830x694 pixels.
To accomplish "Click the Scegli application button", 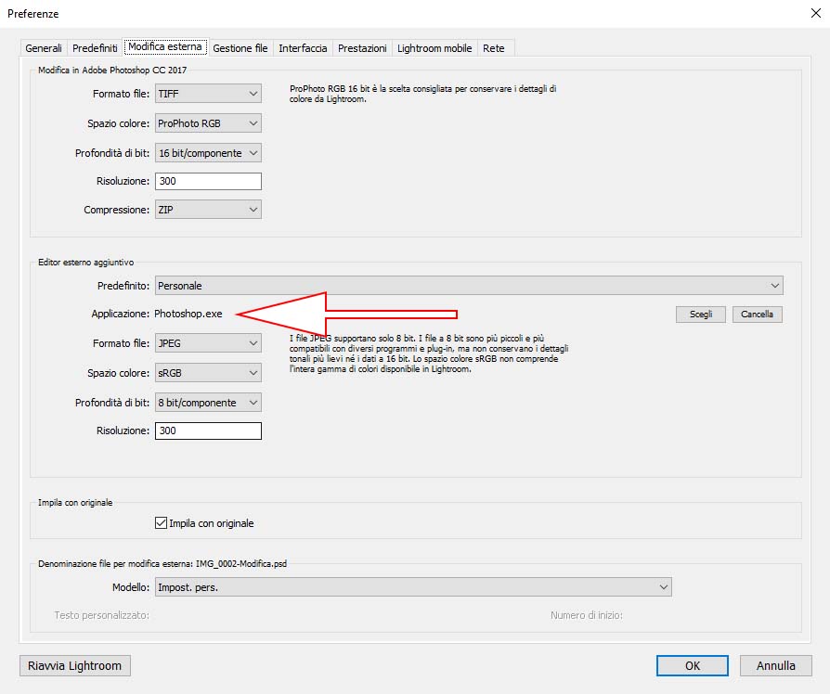I will (701, 315).
